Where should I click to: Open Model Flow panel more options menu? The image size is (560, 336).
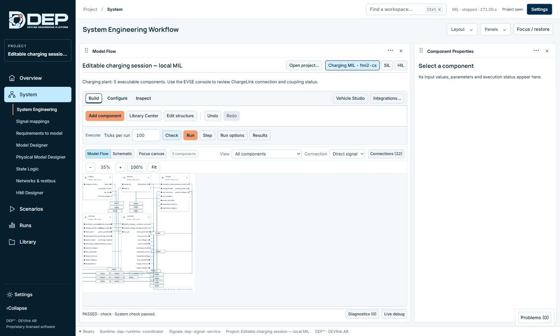coord(390,51)
